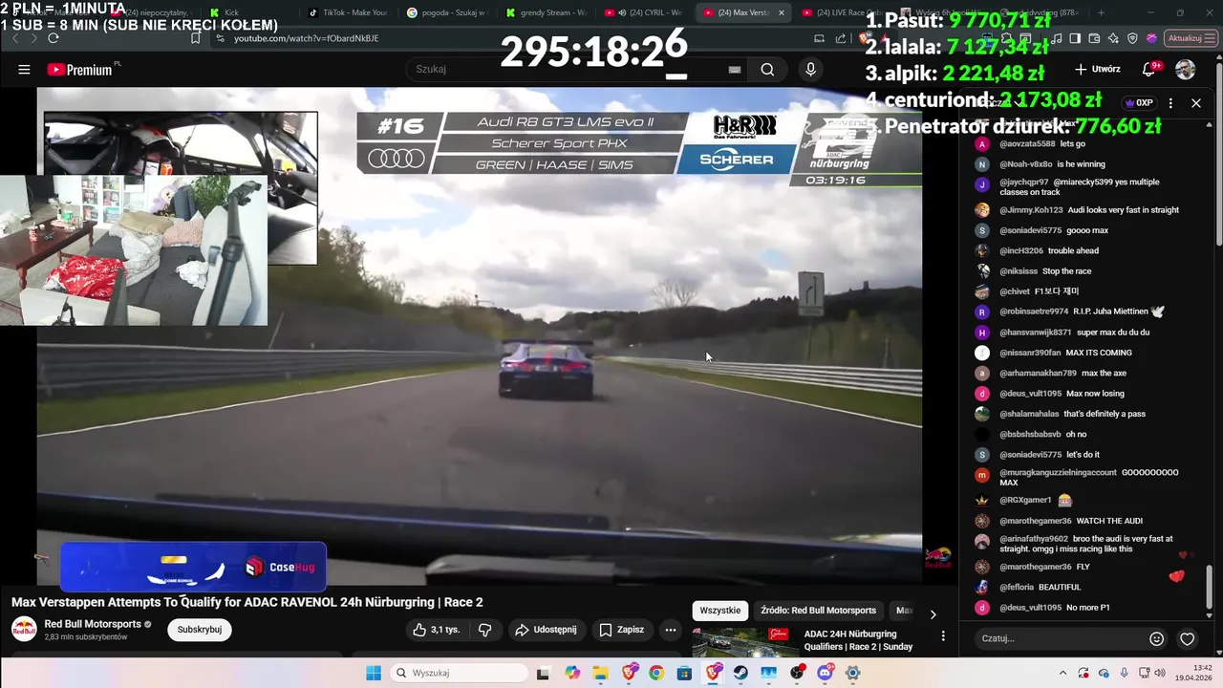Open the Task View taskbar icon

tap(545, 673)
